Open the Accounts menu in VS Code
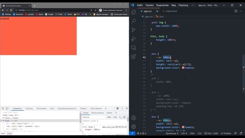This screenshot has height=138, width=245. (134, 118)
